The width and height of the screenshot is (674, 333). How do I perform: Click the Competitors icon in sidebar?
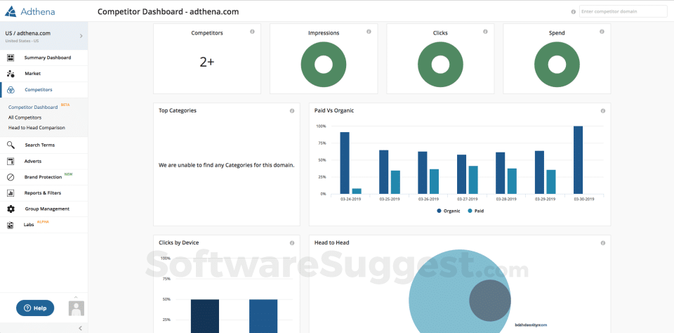(x=11, y=90)
